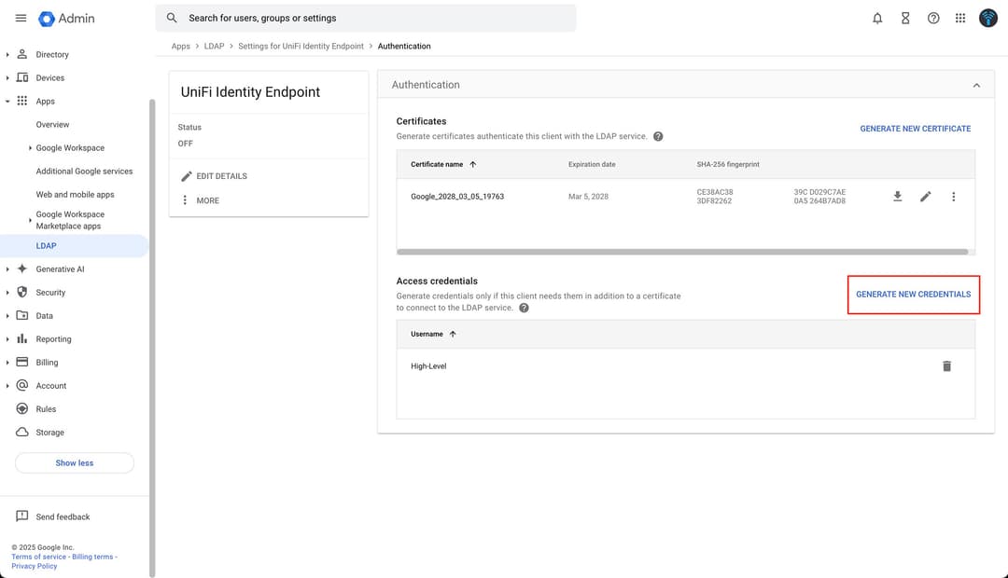The height and width of the screenshot is (578, 1008).
Task: Open the Google apps grid
Action: coord(960,19)
